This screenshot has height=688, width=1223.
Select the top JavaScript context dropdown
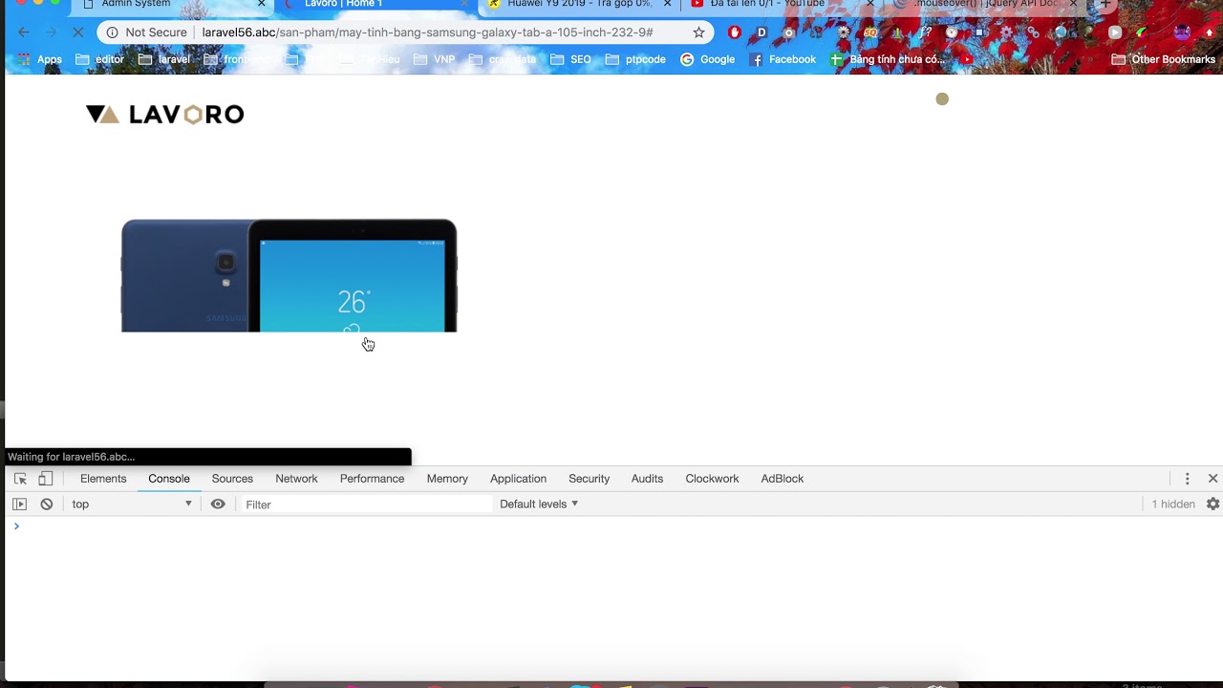click(132, 505)
